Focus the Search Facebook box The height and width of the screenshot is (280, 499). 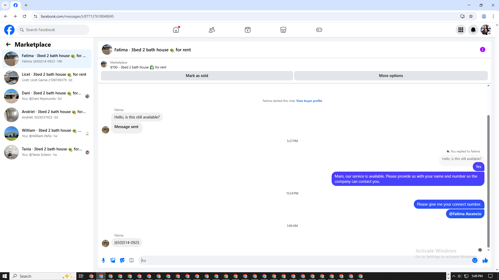53,30
